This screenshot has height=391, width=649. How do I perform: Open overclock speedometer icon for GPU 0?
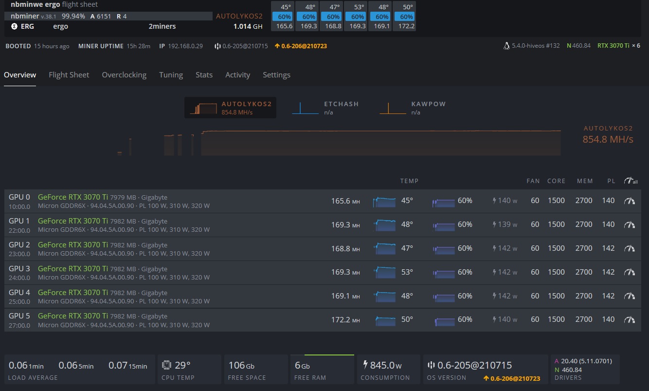pyautogui.click(x=630, y=201)
